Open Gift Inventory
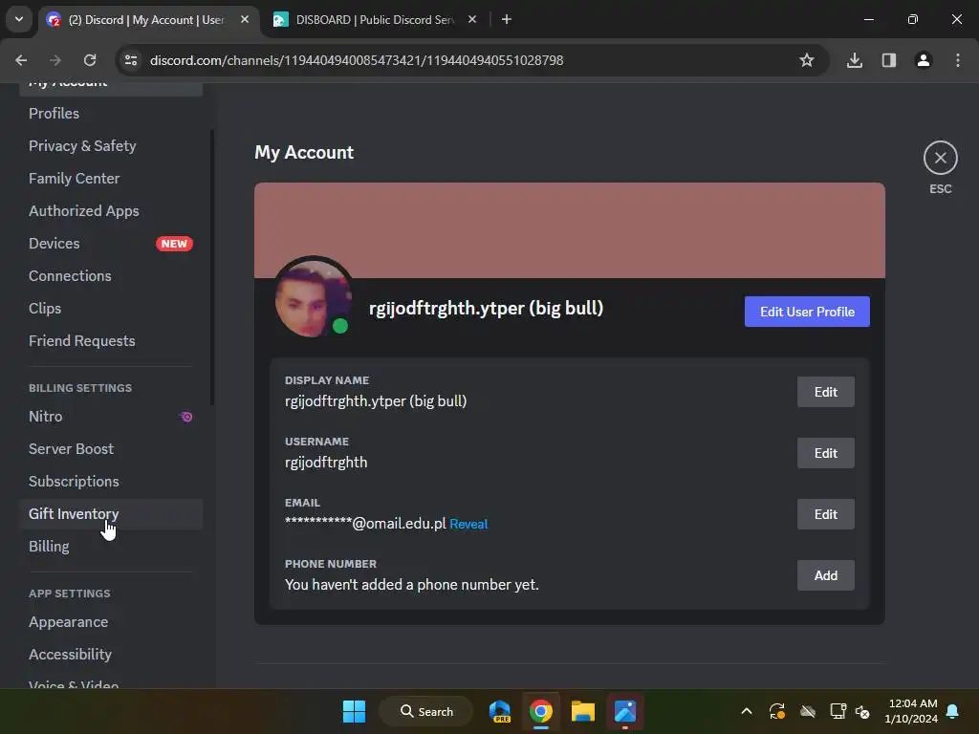 [x=111, y=513]
